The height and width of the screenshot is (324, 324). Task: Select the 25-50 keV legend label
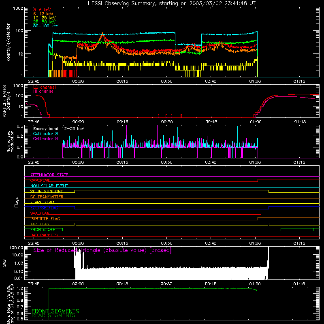pyautogui.click(x=45, y=22)
